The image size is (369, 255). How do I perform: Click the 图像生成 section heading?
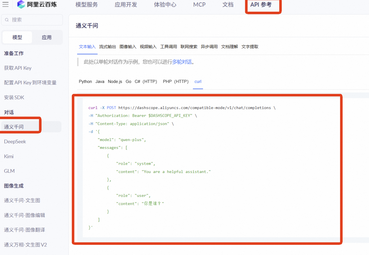pyautogui.click(x=14, y=186)
